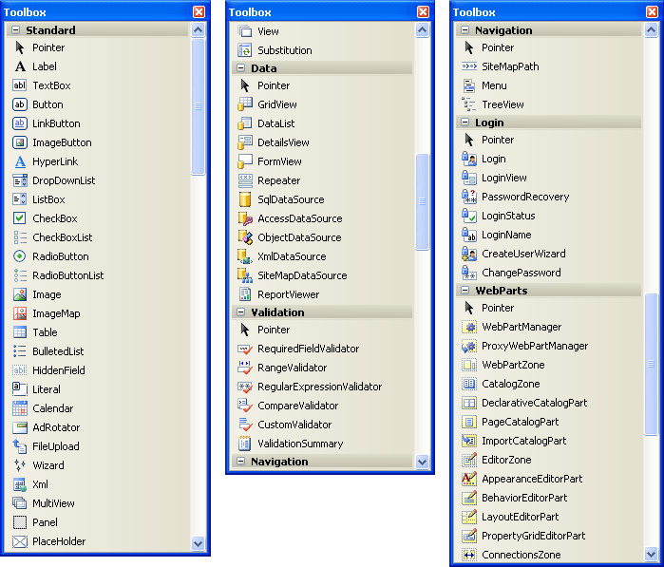This screenshot has width=664, height=567.
Task: Choose the CreateUserWizard icon
Action: [468, 254]
